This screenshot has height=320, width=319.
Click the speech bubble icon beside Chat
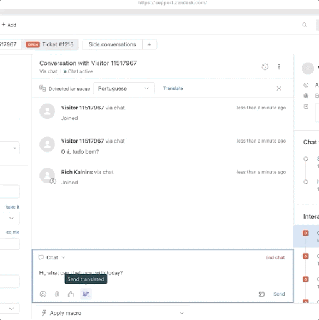[41, 257]
